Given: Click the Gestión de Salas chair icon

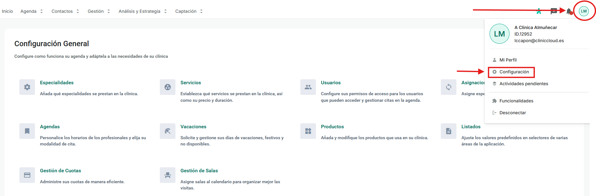Looking at the screenshot, I should click(x=168, y=175).
